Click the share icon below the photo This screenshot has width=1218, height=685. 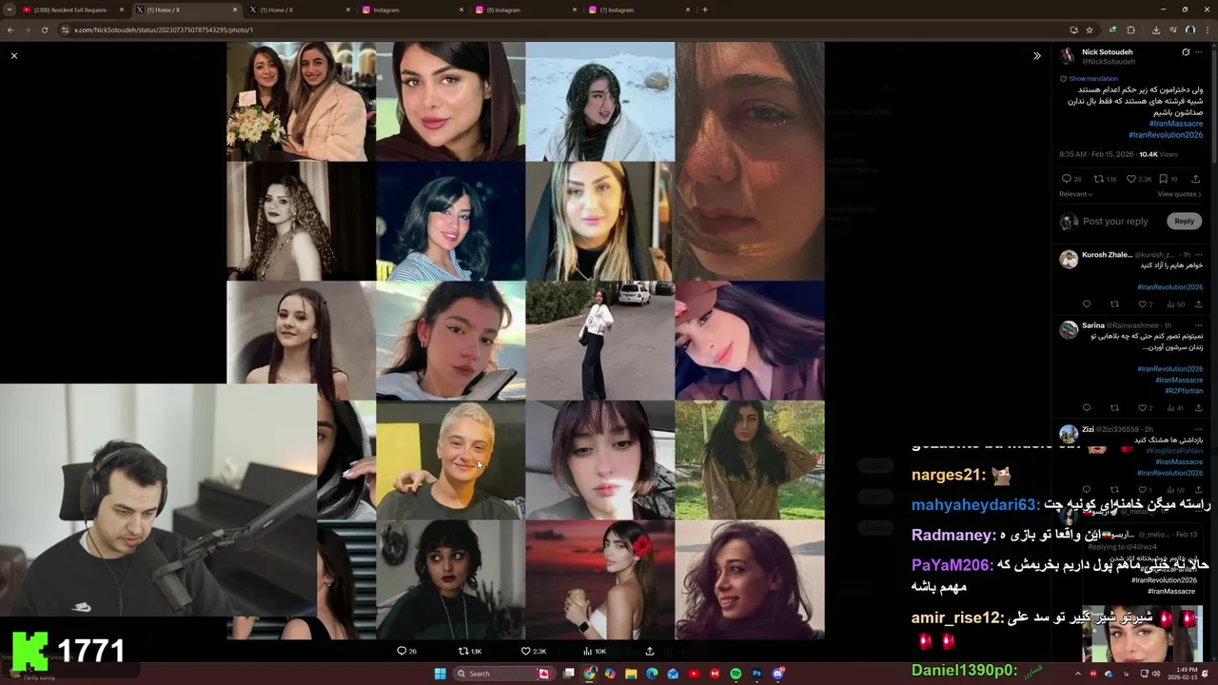point(650,651)
